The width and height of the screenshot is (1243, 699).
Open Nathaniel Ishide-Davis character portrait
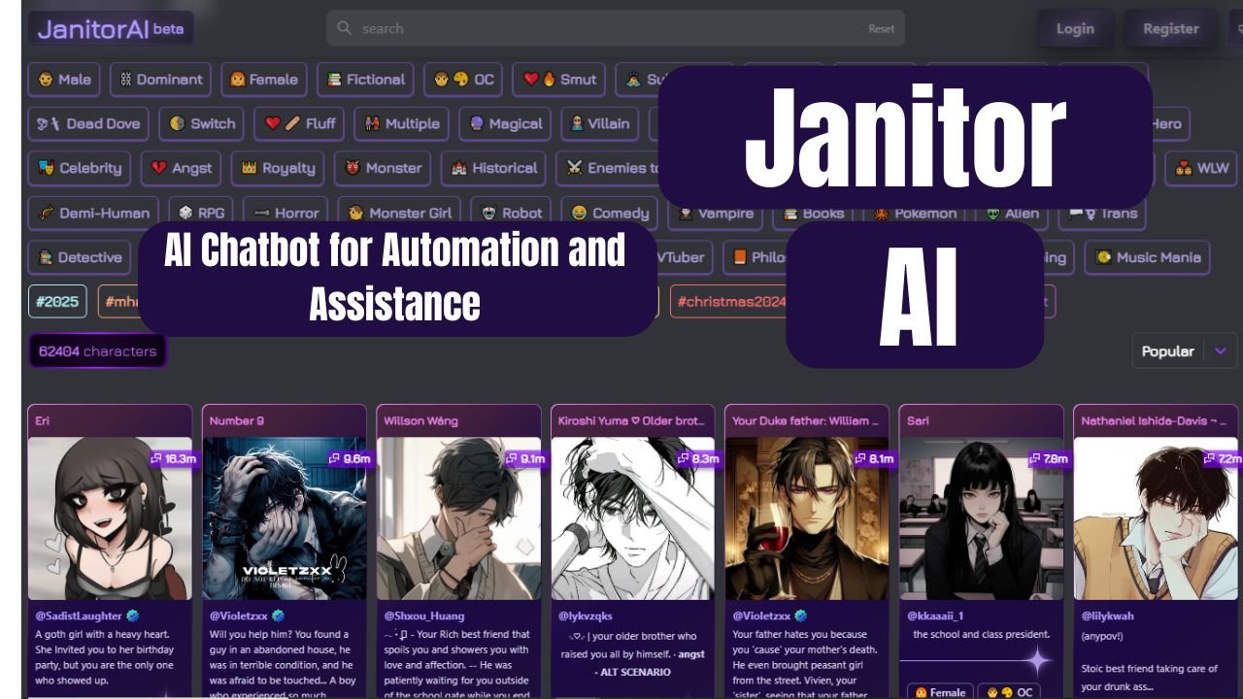pyautogui.click(x=1156, y=518)
